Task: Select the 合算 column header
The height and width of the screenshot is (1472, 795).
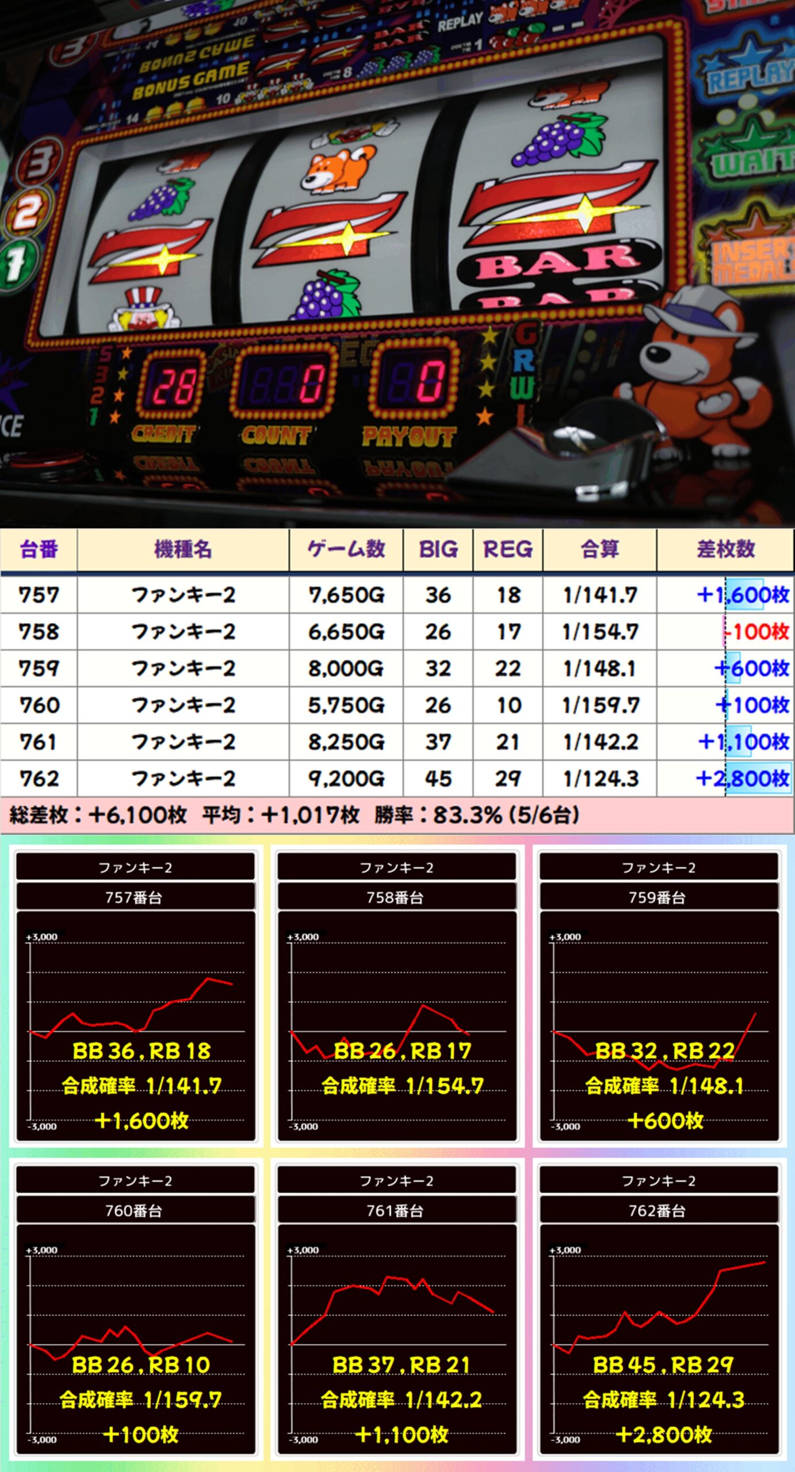Action: coord(599,550)
